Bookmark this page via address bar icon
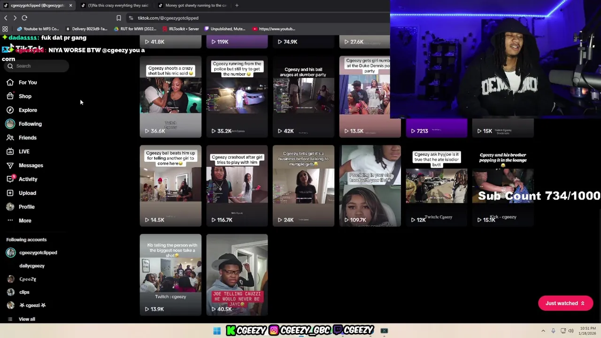The image size is (601, 338). coord(118,18)
